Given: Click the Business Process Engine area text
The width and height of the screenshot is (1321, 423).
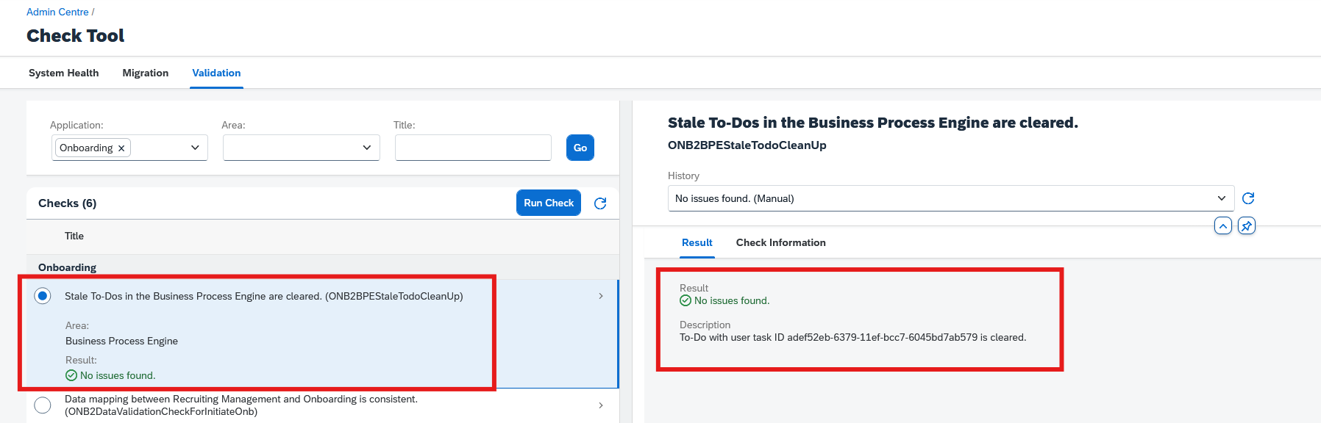Looking at the screenshot, I should (121, 341).
